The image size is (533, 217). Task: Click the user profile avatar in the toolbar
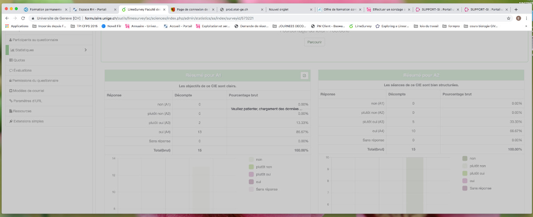coord(518,18)
